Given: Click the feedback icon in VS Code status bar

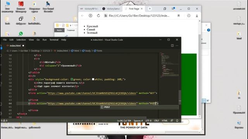Looking at the screenshot, I should (172, 120).
